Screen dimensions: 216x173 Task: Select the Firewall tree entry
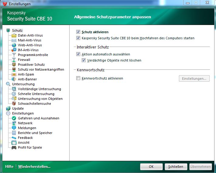pos(24,60)
